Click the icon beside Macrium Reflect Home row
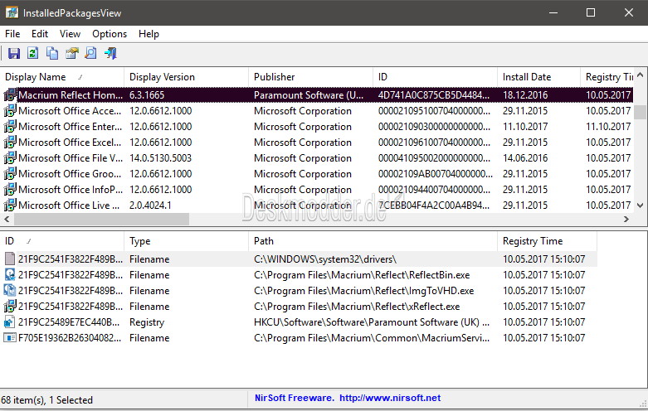The image size is (648, 411). coord(10,95)
